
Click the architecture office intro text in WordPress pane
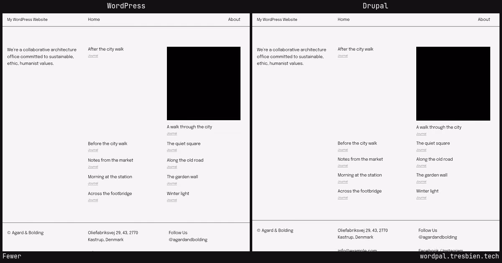[42, 57]
